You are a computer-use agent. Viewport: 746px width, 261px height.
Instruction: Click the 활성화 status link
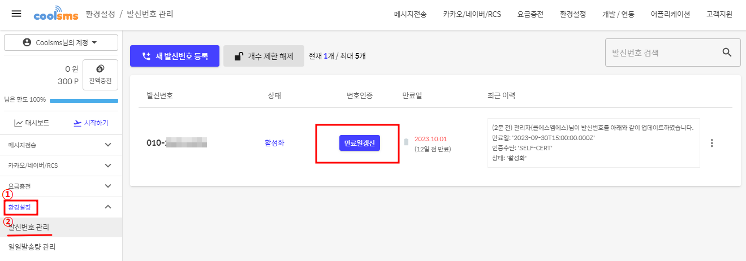pyautogui.click(x=274, y=143)
